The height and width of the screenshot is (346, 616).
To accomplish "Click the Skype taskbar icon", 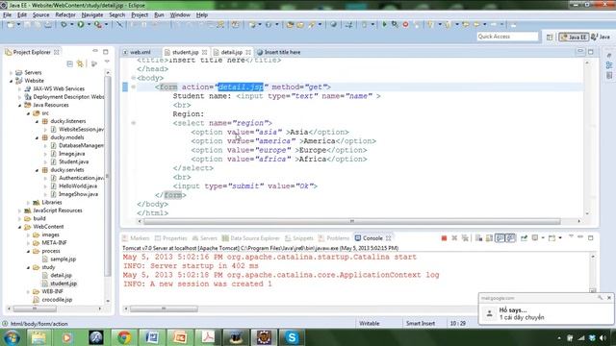I will coord(292,337).
